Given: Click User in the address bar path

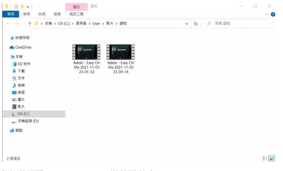Looking at the screenshot, I should (96, 23).
